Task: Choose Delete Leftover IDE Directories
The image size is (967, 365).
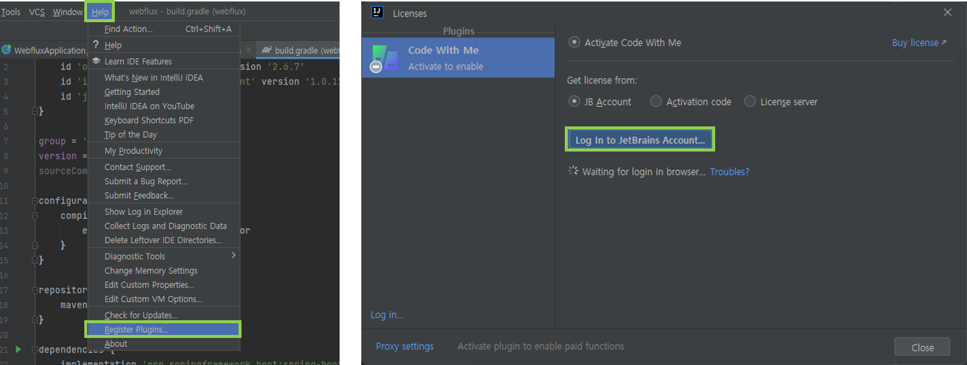Action: tap(164, 241)
